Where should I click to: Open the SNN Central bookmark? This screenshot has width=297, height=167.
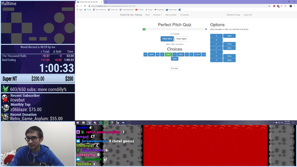171,10
